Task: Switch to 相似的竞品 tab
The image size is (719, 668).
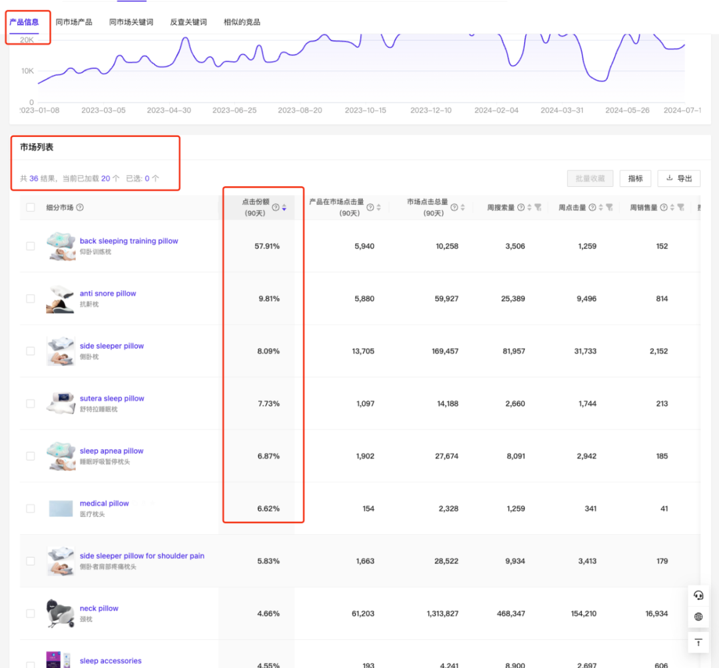Action: click(242, 22)
